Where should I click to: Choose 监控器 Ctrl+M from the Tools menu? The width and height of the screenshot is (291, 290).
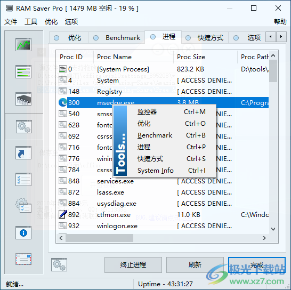pyautogui.click(x=172, y=112)
